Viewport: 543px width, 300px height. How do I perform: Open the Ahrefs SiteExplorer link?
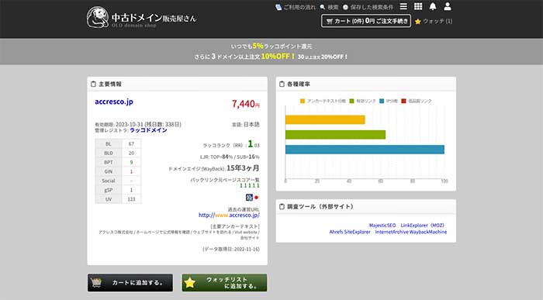click(x=350, y=232)
